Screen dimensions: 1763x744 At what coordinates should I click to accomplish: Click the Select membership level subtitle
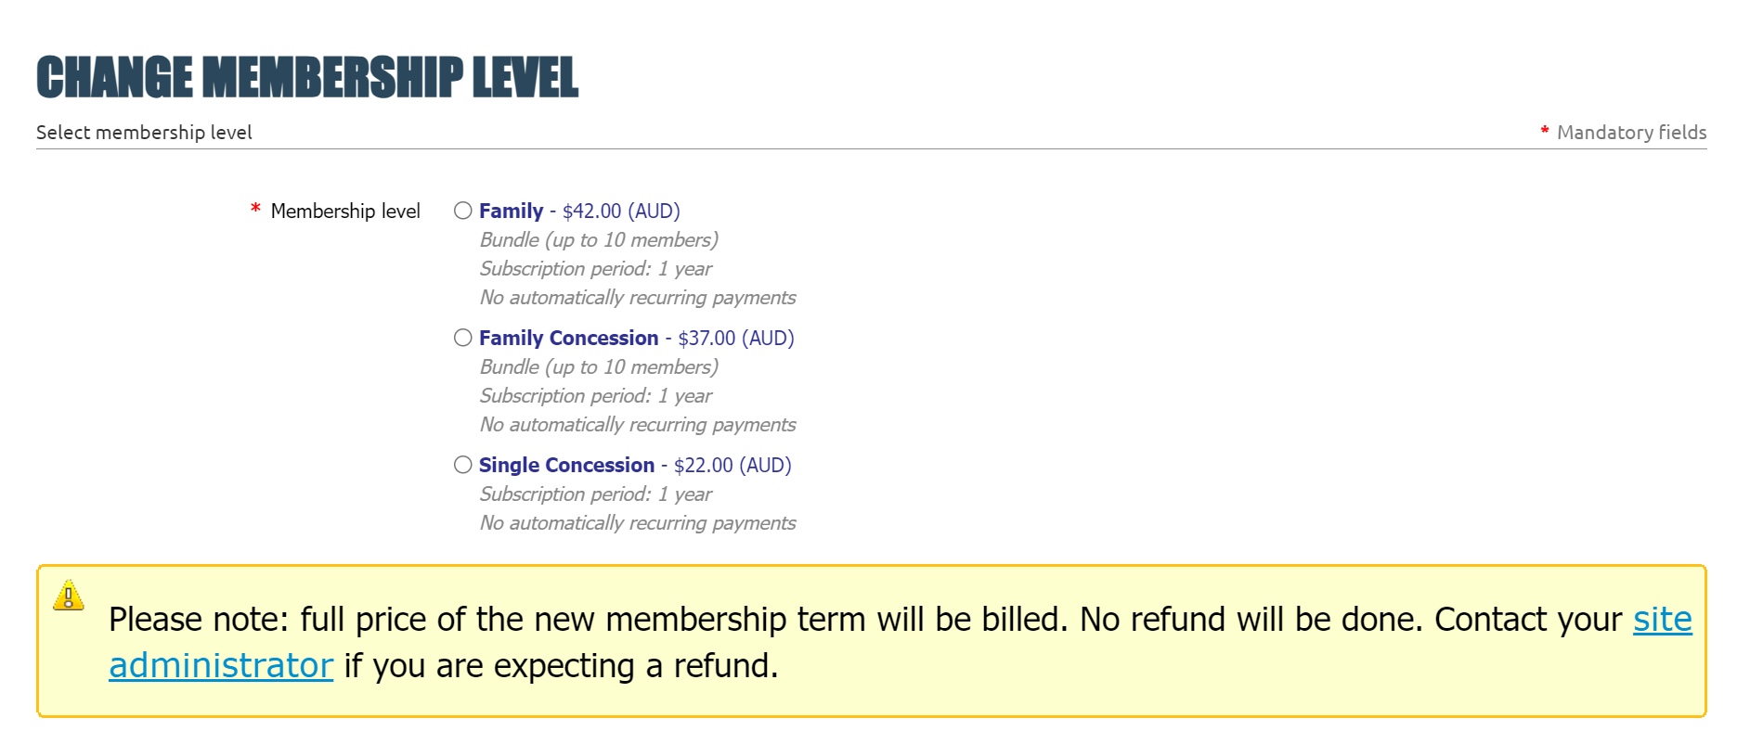144,132
